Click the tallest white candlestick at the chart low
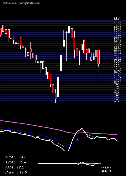Image resolution: width=126 pixels, height=176 pixels. coord(58,87)
